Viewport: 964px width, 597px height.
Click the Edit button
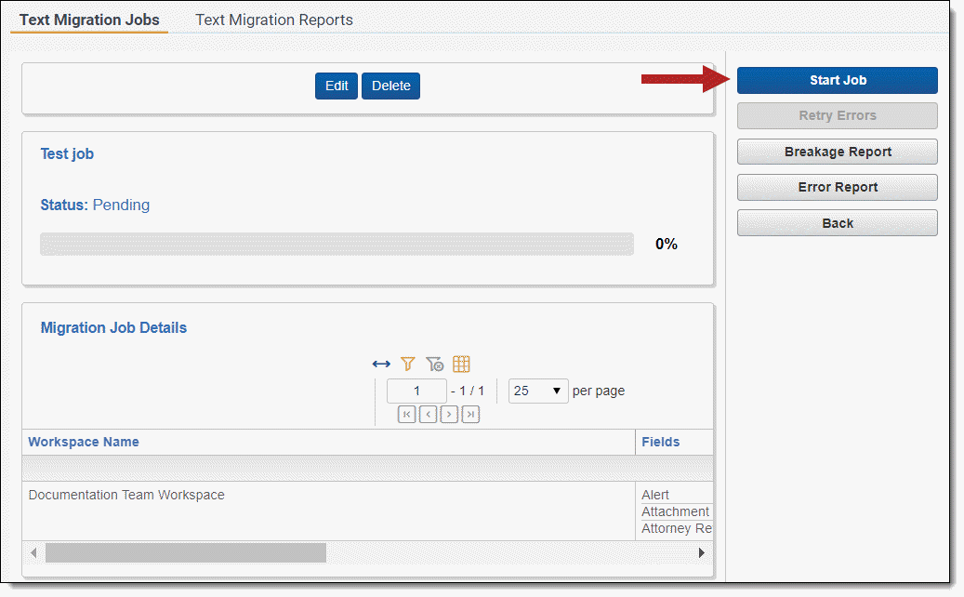coord(337,86)
